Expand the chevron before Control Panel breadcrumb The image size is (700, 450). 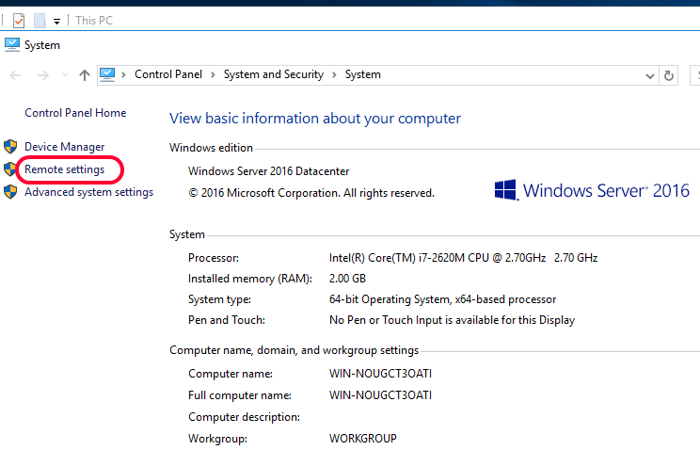(123, 75)
